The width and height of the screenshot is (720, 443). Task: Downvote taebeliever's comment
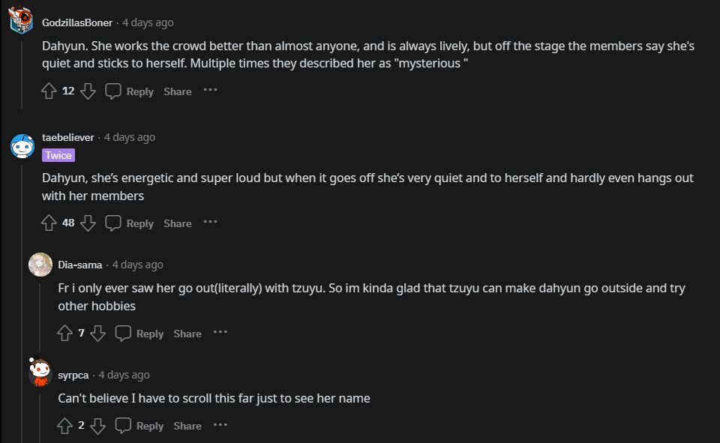click(x=88, y=223)
